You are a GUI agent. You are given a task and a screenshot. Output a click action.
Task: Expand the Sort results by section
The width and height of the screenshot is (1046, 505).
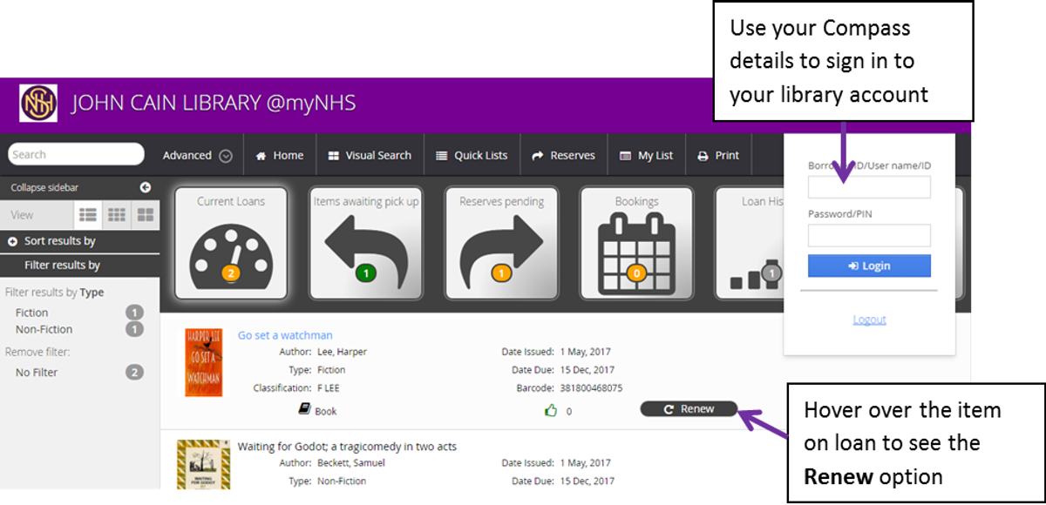[x=79, y=241]
